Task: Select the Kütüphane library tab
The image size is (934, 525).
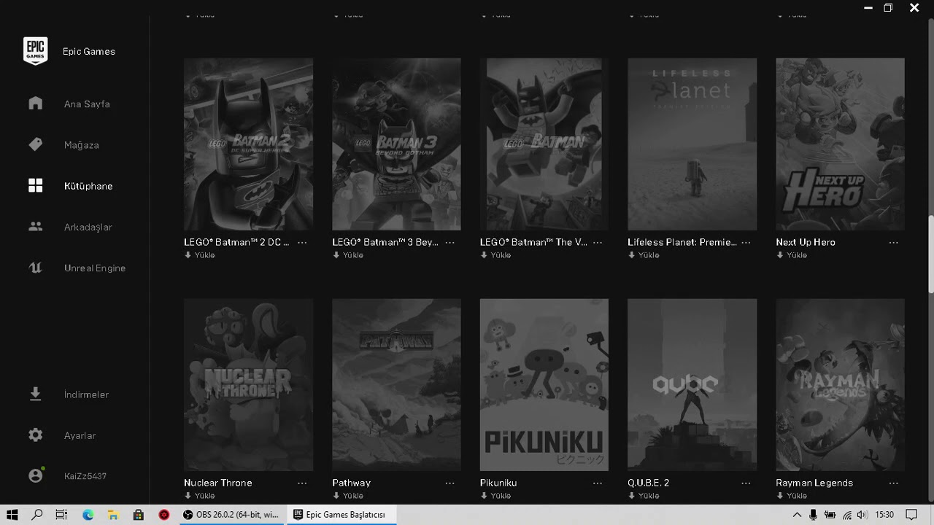Action: pyautogui.click(x=88, y=186)
